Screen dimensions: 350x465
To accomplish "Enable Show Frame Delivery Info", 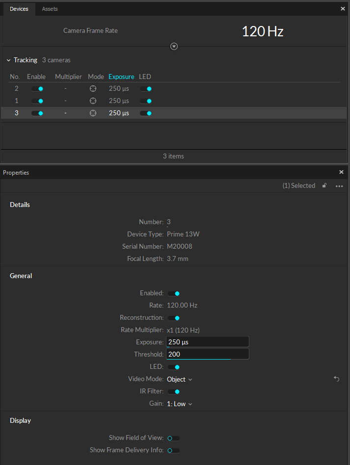I will [172, 450].
